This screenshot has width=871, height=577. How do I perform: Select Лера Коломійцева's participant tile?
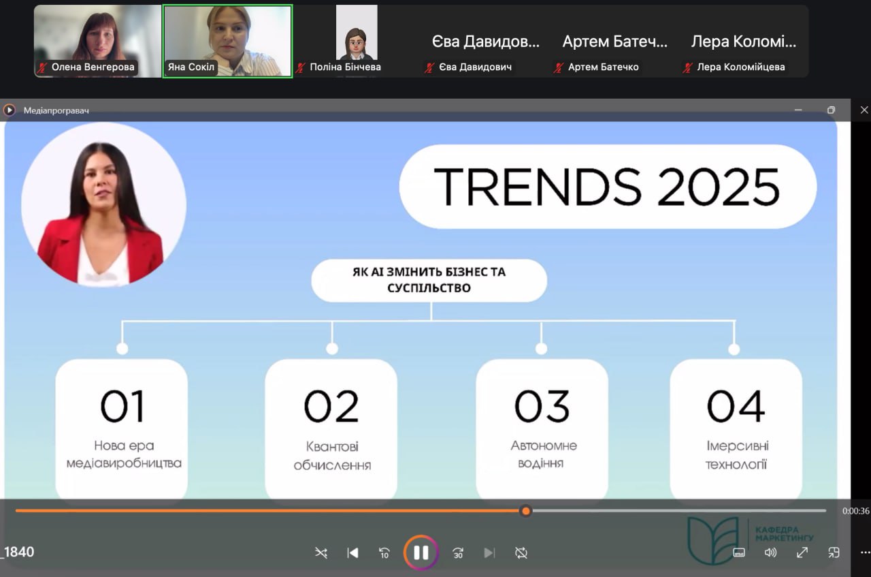pos(743,42)
